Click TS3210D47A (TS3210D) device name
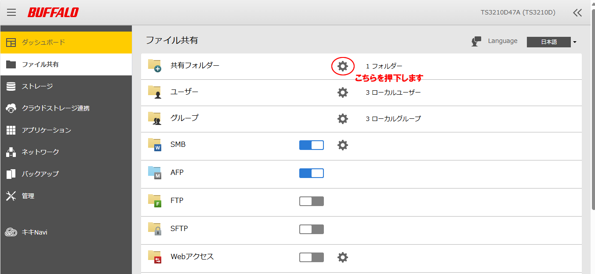The height and width of the screenshot is (274, 595). (x=518, y=12)
